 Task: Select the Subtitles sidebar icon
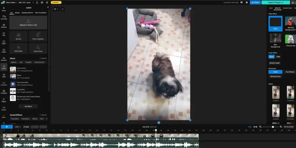pos(4,26)
